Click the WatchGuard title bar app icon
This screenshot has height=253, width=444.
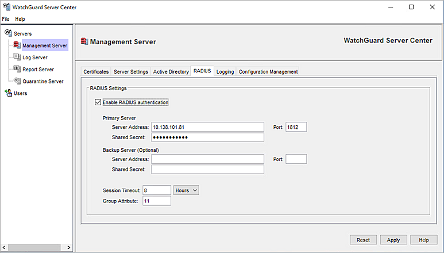point(6,7)
